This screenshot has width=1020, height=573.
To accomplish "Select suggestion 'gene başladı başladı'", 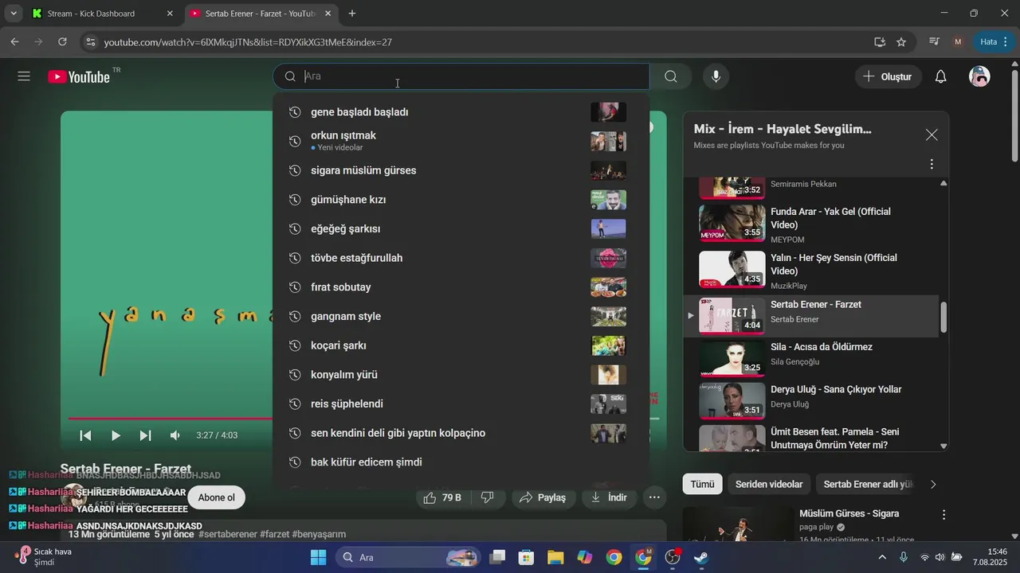I will coord(461,112).
